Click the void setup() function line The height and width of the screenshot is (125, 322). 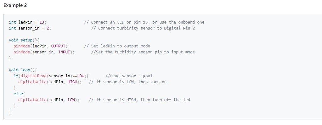(24, 40)
